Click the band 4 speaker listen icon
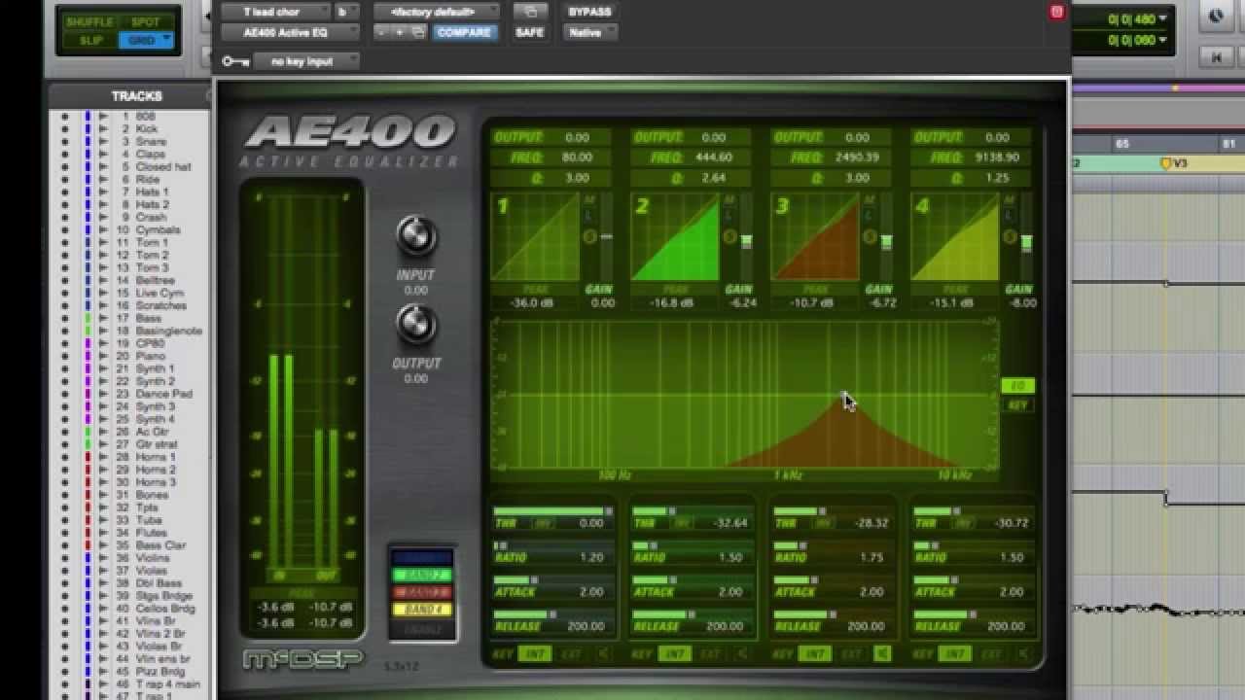1245x700 pixels. (1021, 653)
